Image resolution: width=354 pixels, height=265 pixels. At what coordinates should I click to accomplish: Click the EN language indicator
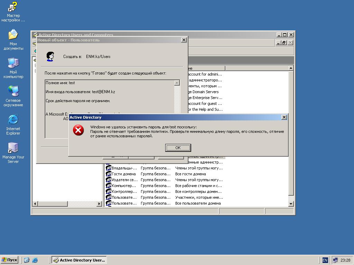pyautogui.click(x=325, y=260)
